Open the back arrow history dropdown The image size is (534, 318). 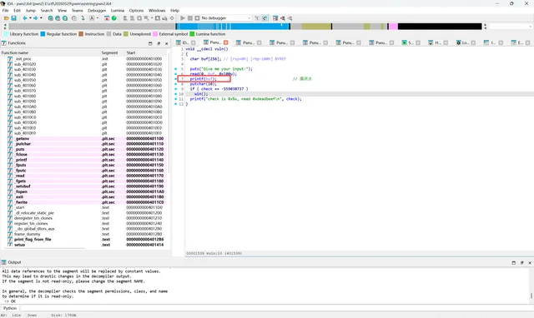coord(30,18)
